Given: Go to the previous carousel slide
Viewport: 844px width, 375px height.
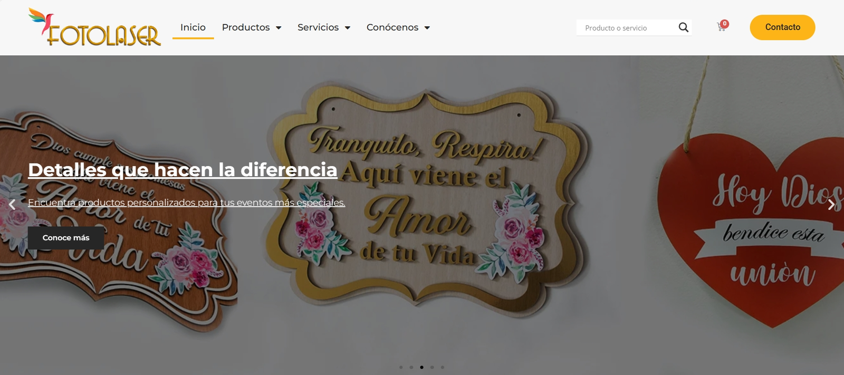Looking at the screenshot, I should [x=12, y=205].
